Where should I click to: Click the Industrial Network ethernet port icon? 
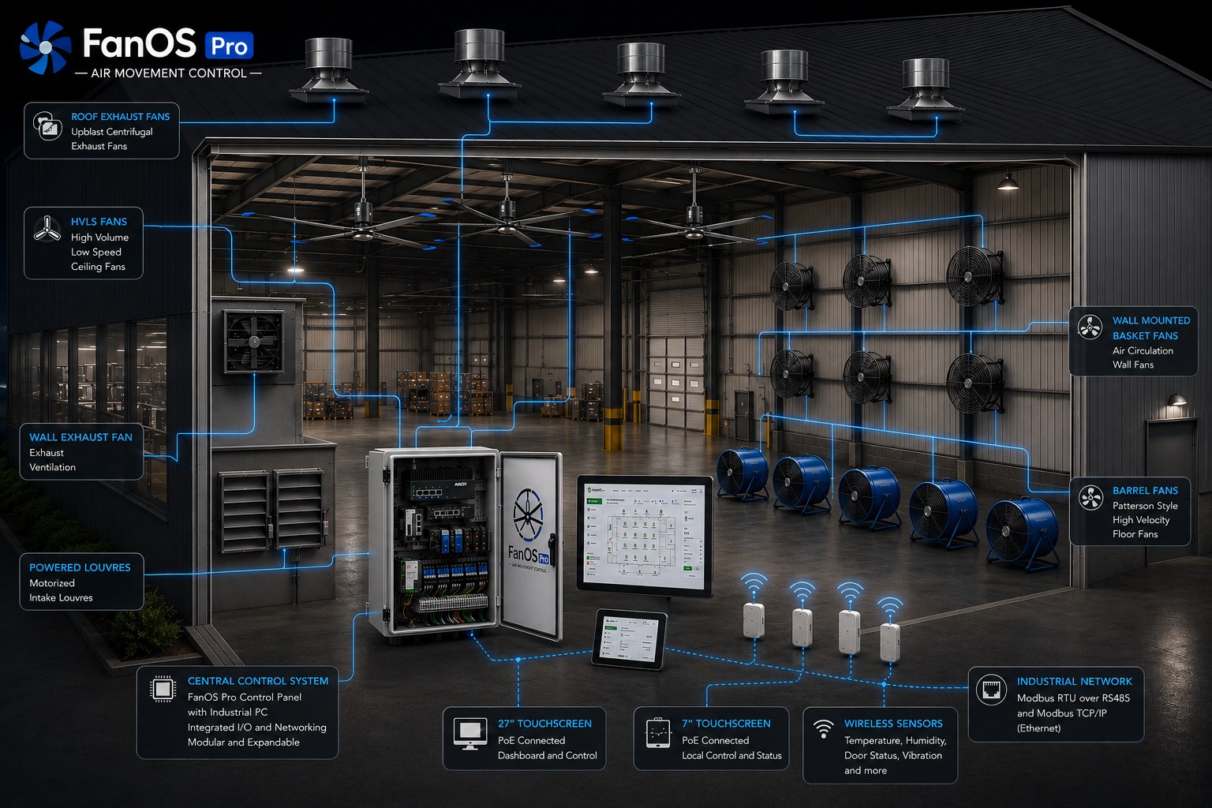[x=991, y=688]
